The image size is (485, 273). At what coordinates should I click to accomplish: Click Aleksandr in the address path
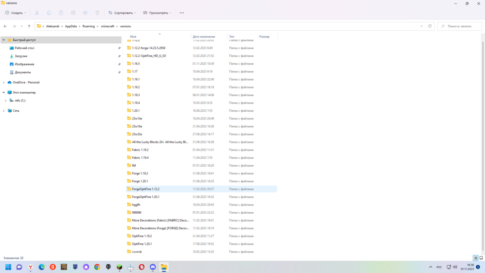pos(52,26)
